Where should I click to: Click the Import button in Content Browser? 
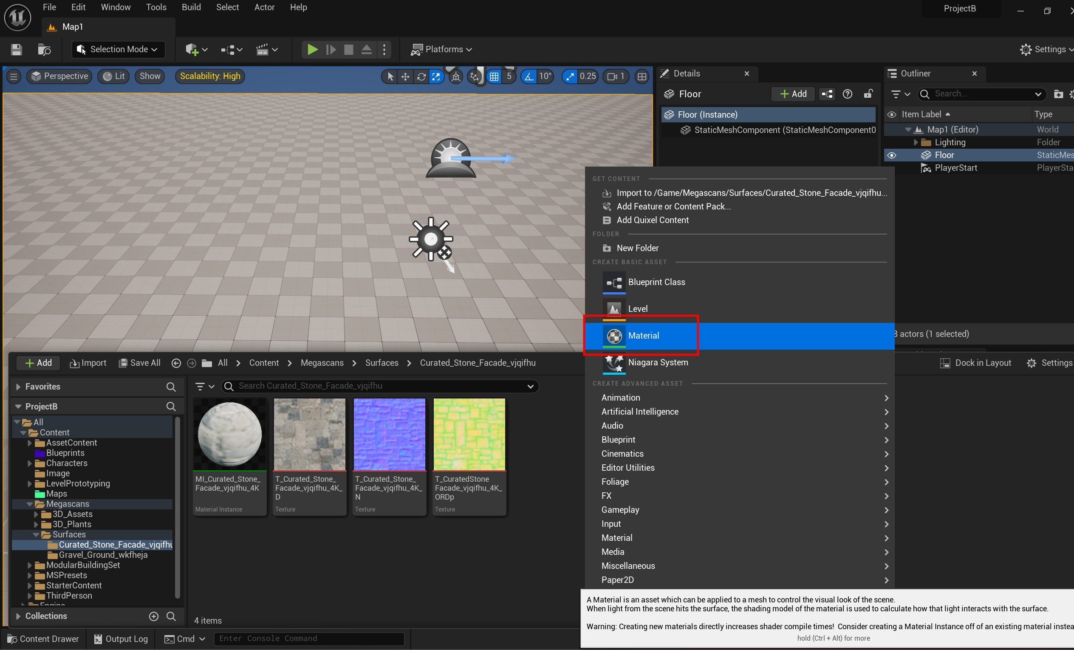click(x=88, y=363)
